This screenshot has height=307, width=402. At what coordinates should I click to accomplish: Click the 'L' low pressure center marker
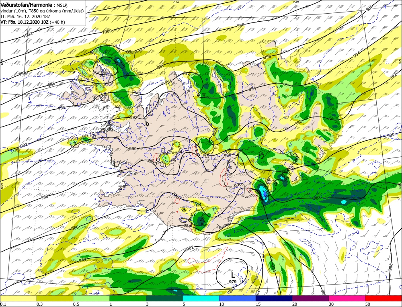coord(232,275)
